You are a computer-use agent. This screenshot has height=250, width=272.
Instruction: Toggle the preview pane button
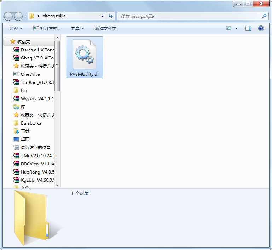pyautogui.click(x=248, y=28)
